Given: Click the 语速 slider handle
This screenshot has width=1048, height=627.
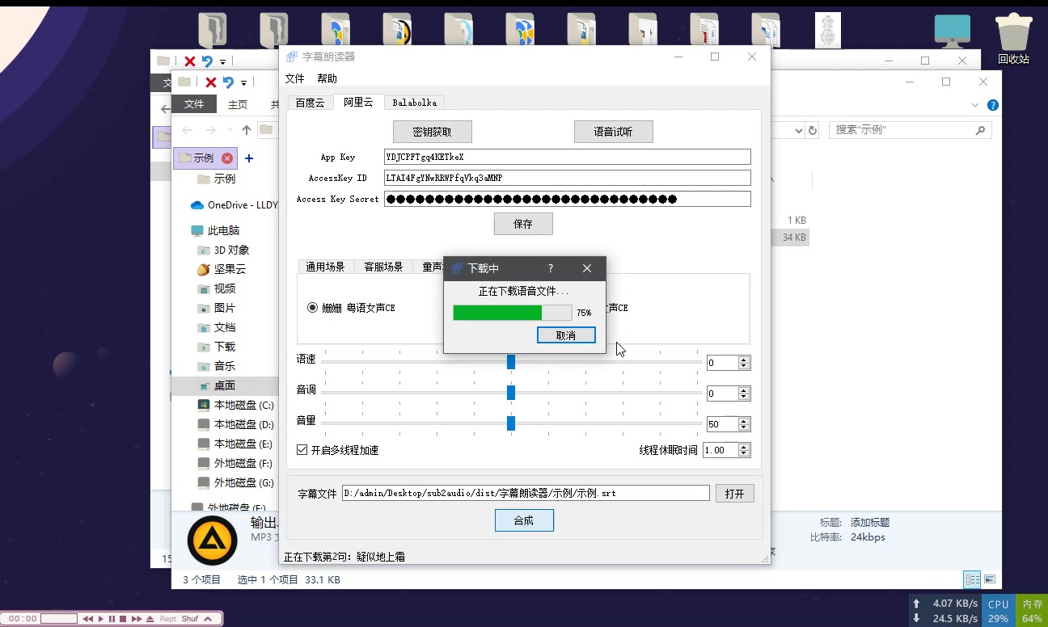Looking at the screenshot, I should [x=511, y=361].
